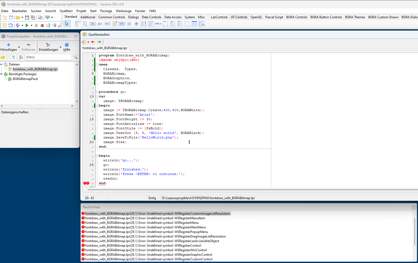Open the Werkzeuge menu
Image resolution: width=418 pixels, height=263 pixels.
(x=123, y=11)
